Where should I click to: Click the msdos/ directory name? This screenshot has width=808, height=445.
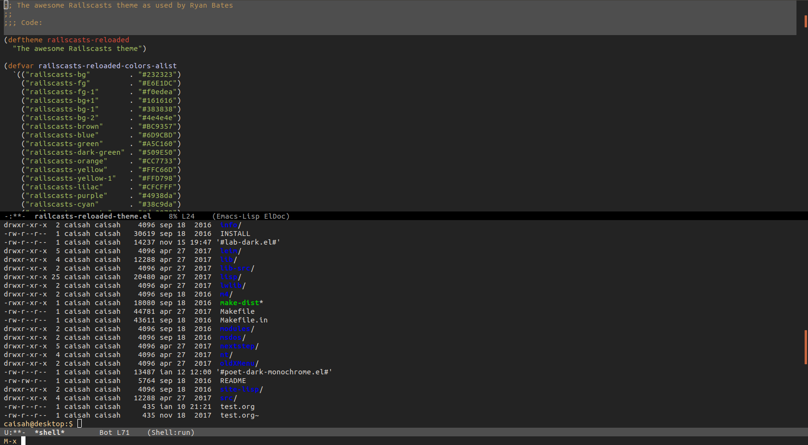233,337
